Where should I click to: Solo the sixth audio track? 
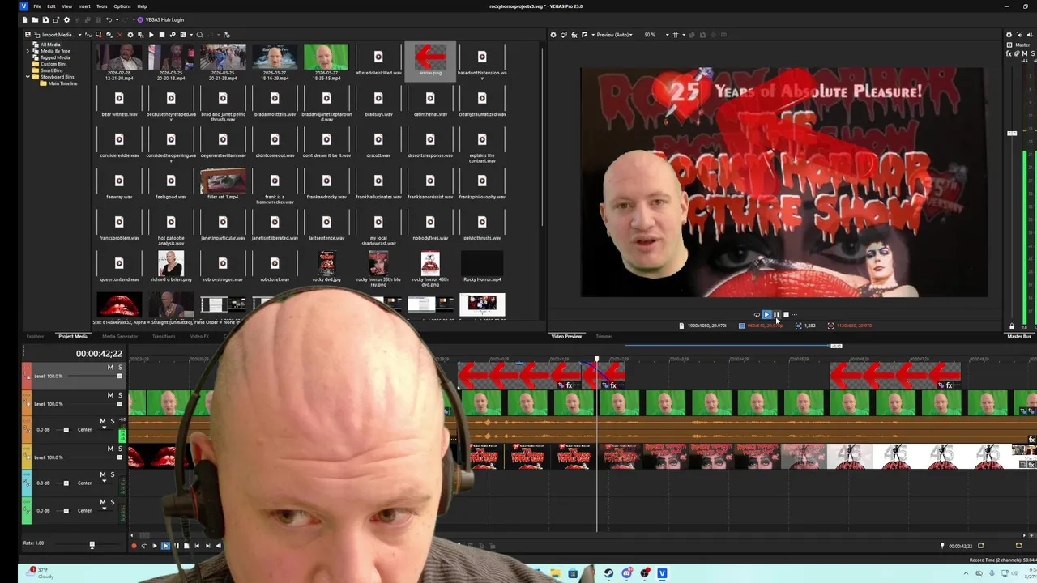click(x=112, y=502)
